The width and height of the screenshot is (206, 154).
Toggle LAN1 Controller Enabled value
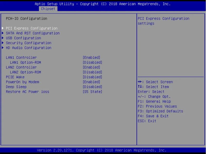click(91, 58)
